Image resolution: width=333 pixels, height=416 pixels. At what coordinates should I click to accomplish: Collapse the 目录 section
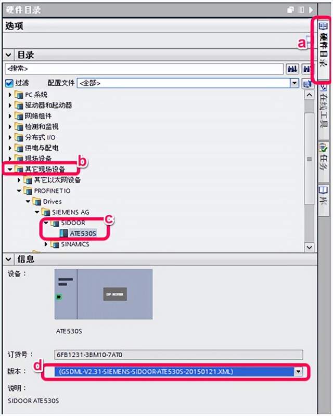(x=8, y=55)
